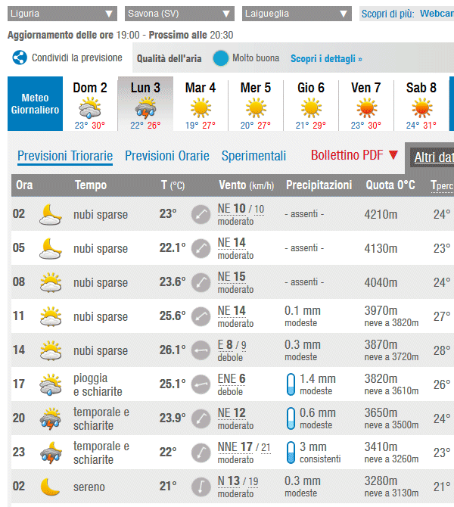Viewport: 454px width, 507px height.
Task: Switch to Previsioni Orarie tab
Action: pyautogui.click(x=166, y=156)
